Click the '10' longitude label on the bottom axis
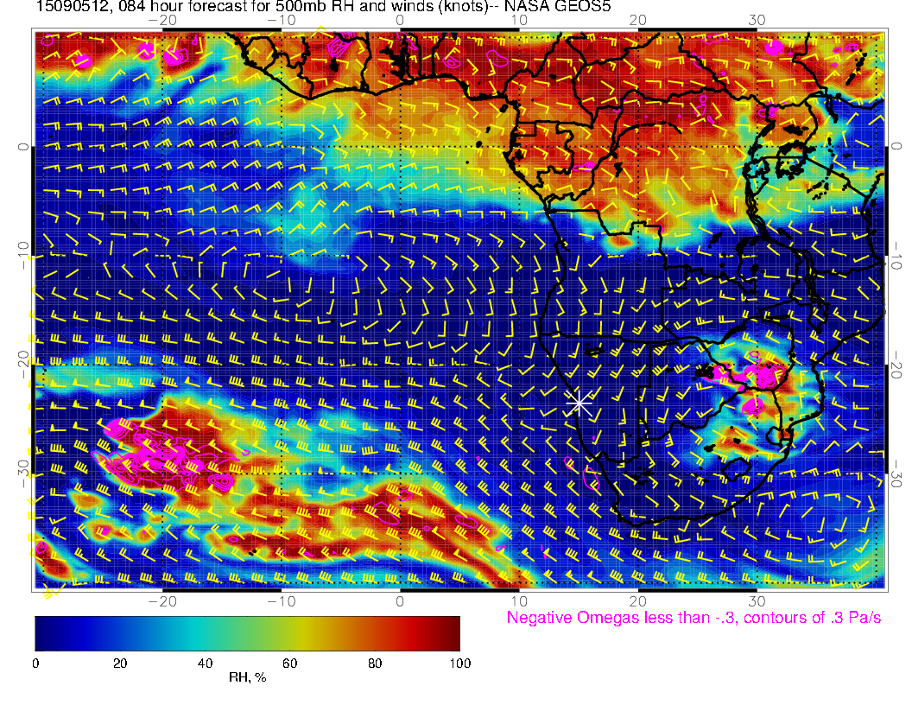This screenshot has width=912, height=705. 519,601
